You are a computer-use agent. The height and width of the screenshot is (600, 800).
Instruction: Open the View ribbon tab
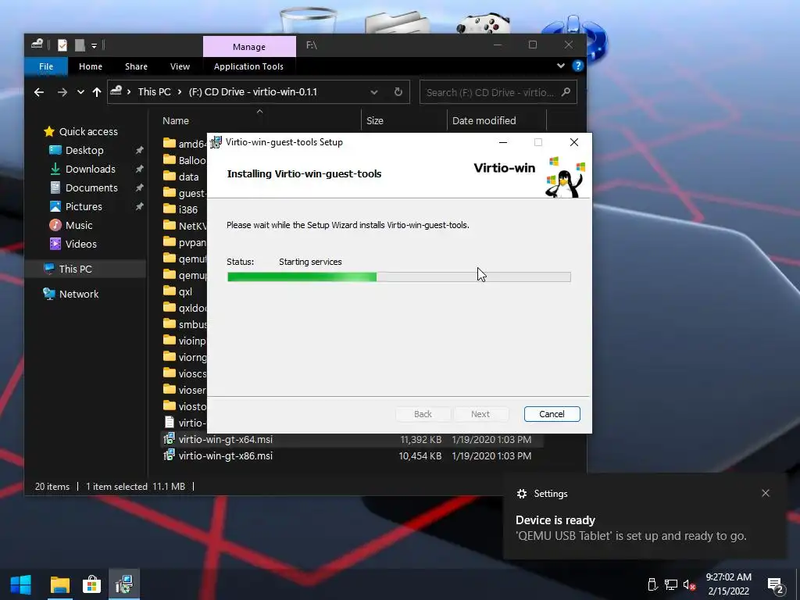click(180, 66)
